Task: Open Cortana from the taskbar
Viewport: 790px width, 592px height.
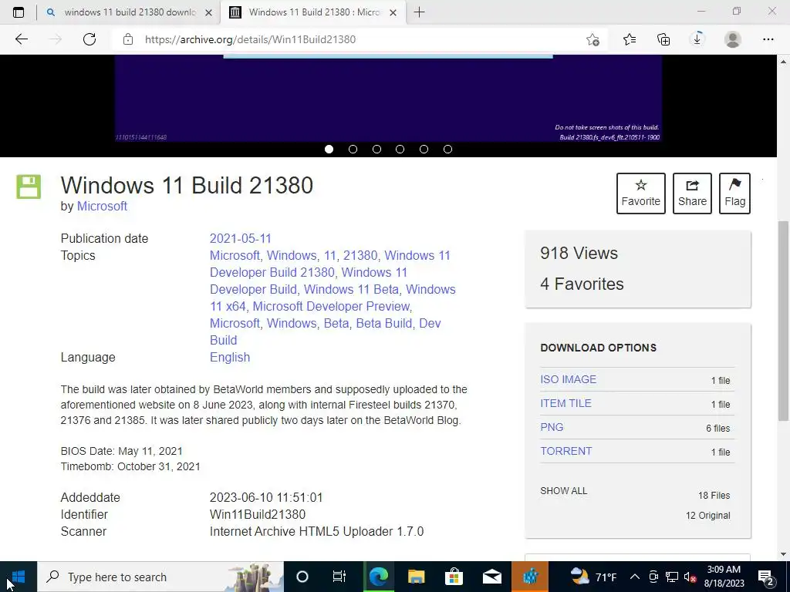Action: coord(302,577)
